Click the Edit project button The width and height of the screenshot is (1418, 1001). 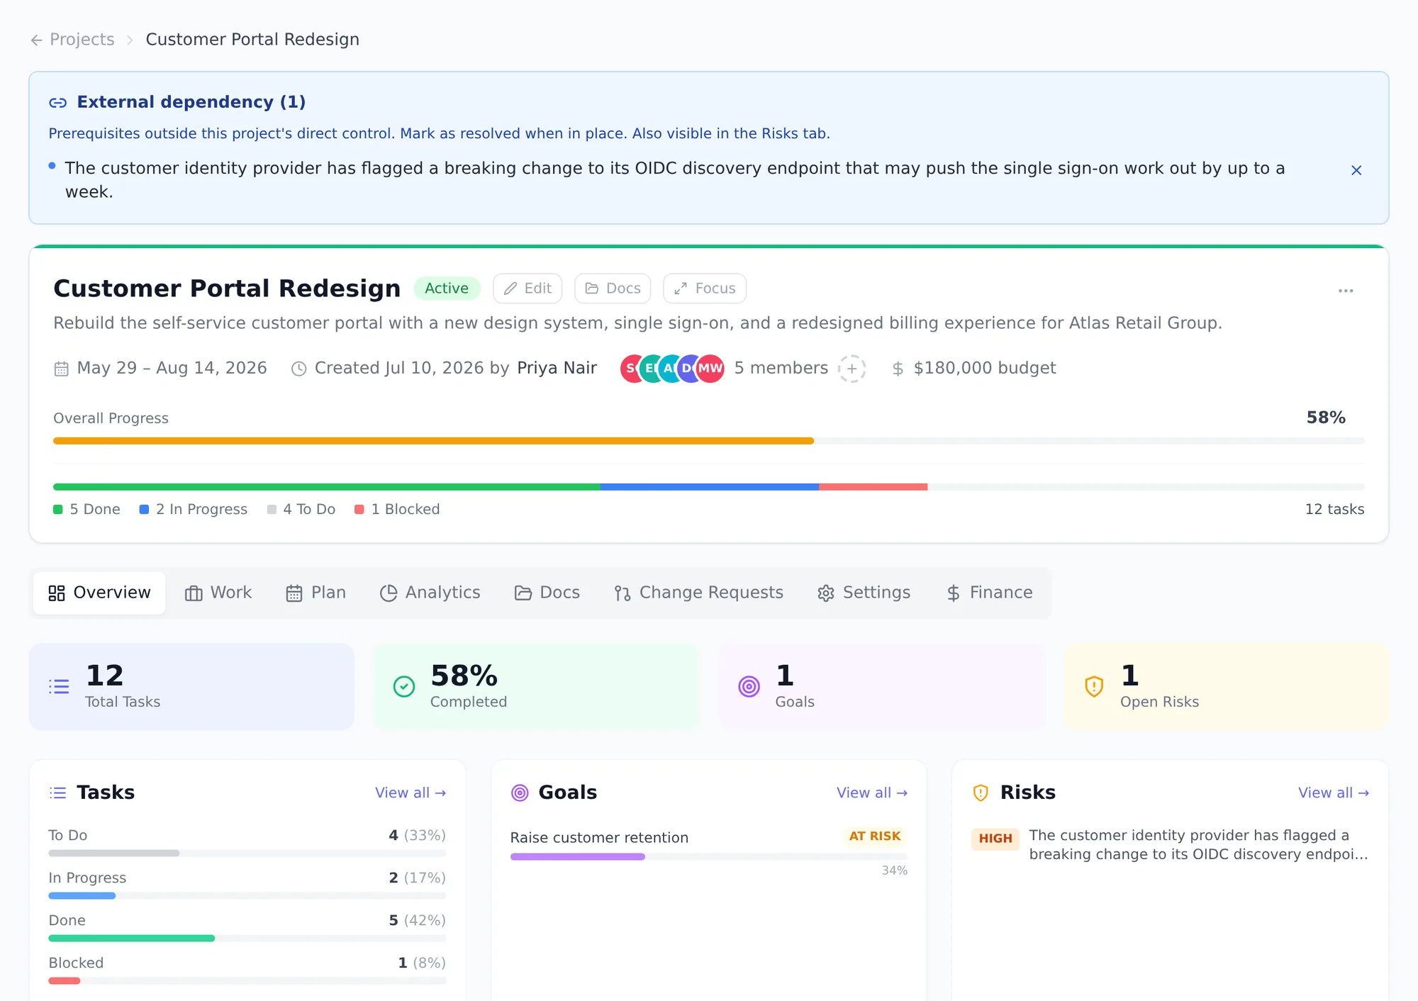(527, 289)
